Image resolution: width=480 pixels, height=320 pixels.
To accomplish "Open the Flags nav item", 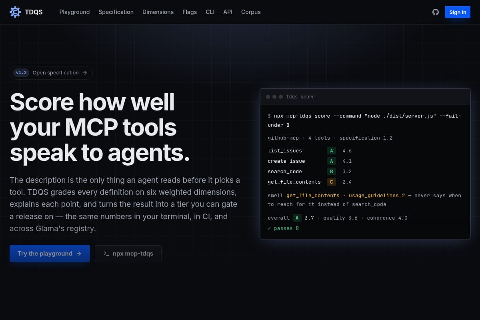I will pyautogui.click(x=190, y=12).
